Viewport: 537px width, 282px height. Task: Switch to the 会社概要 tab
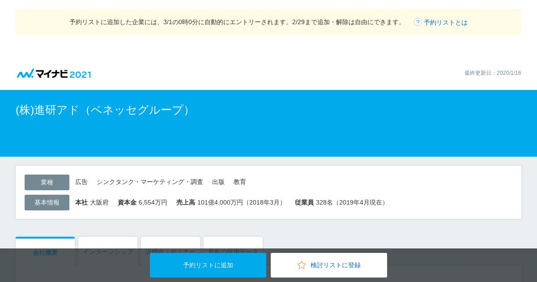pos(45,252)
